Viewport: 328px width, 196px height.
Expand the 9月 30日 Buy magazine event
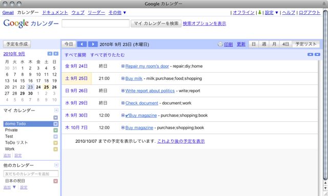(x=123, y=115)
